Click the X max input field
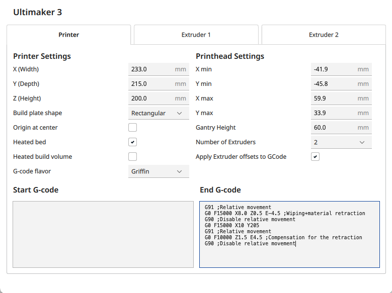Image resolution: width=392 pixels, height=293 pixels. tap(334, 99)
